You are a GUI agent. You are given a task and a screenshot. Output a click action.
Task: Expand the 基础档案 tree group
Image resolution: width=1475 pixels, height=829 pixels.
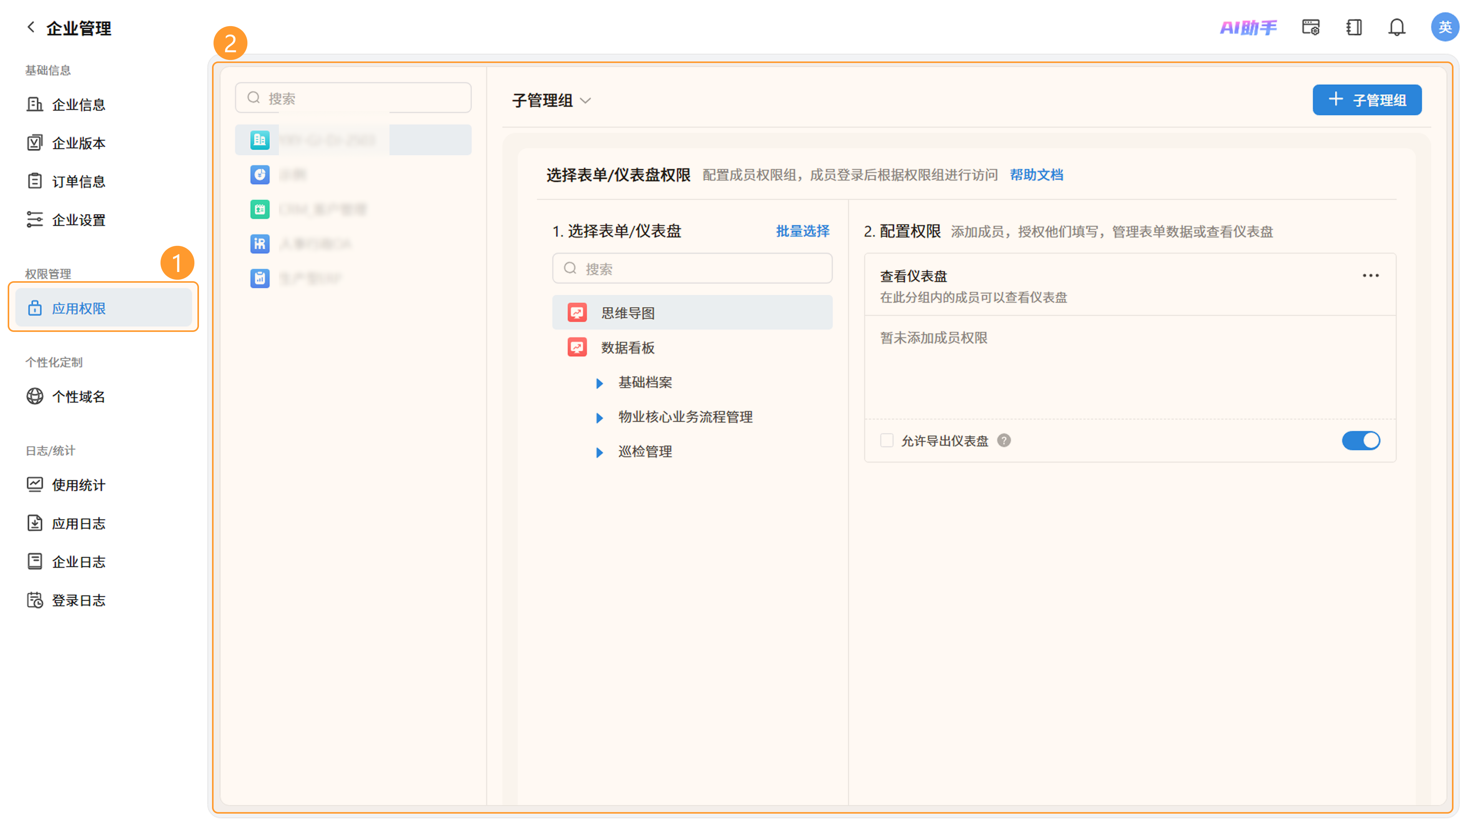(600, 383)
